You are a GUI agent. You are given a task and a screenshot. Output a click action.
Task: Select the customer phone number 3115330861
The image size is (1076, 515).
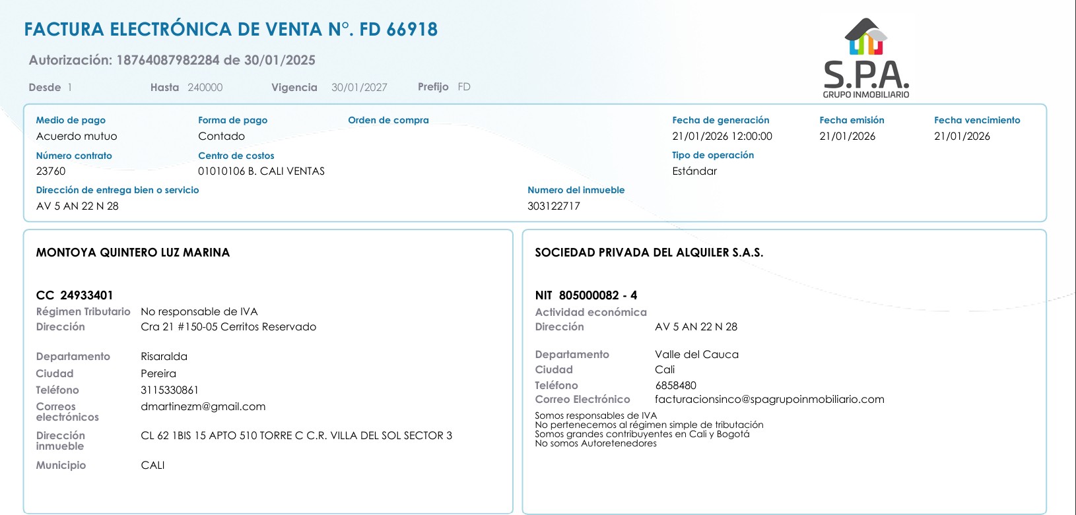170,390
